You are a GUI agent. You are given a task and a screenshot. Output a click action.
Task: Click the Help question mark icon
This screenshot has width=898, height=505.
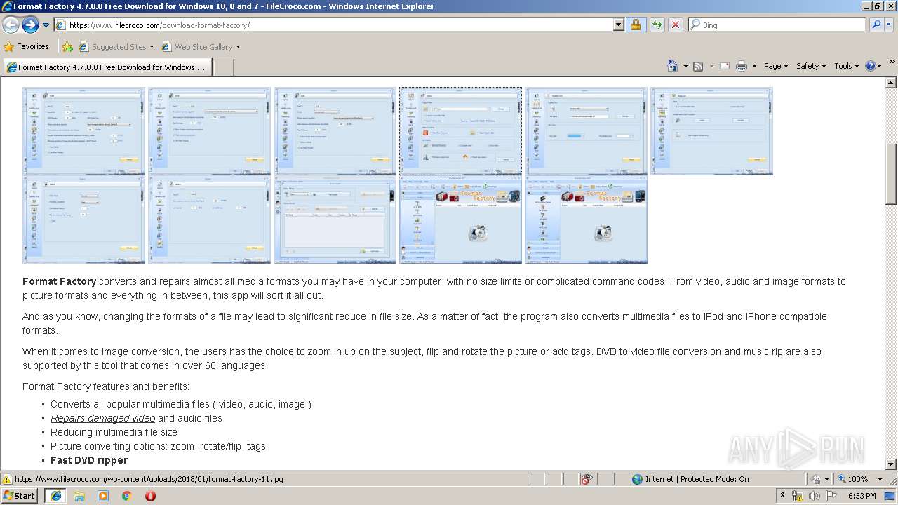tap(871, 66)
